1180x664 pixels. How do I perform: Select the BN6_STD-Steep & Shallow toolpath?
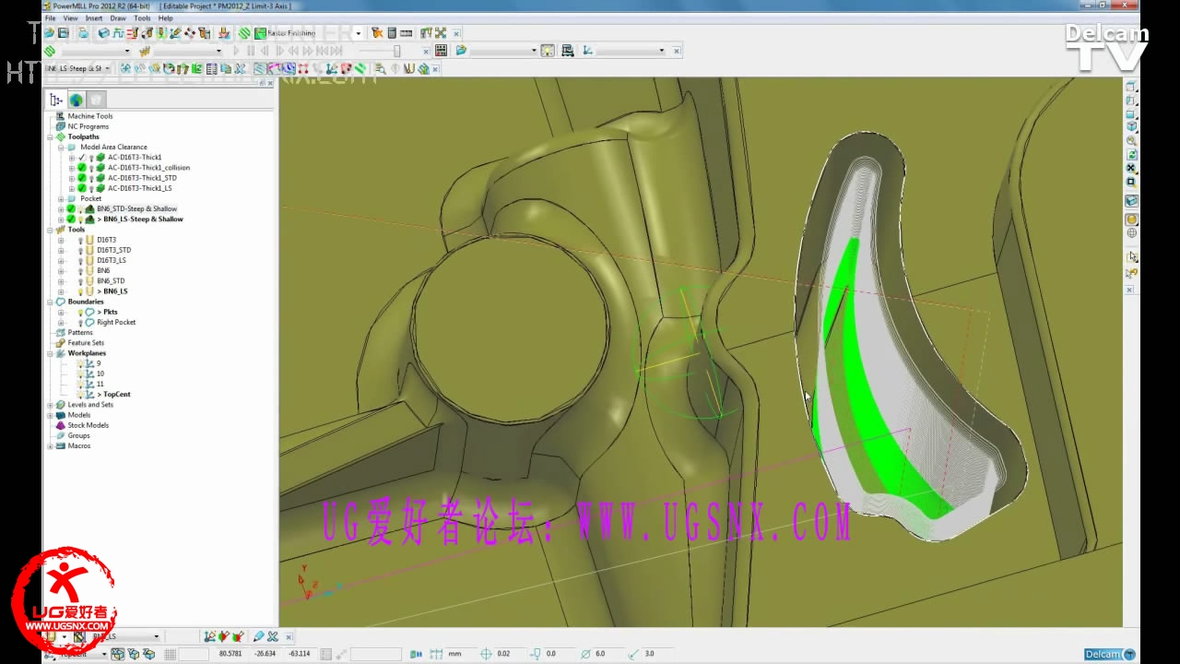(136, 209)
